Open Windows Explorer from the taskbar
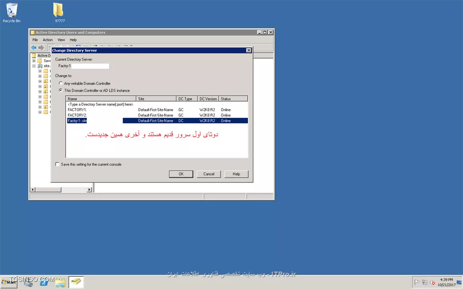Viewport: 463px width, 289px height. (x=60, y=283)
